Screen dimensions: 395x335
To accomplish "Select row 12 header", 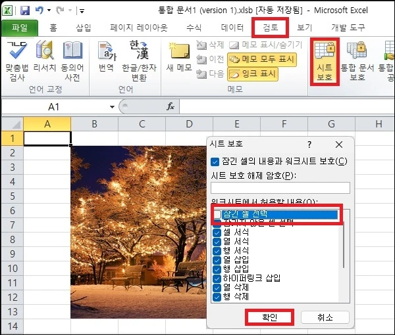I will coord(13,298).
